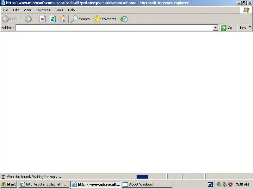Screen dimensions: 253x189
Task: Click inside the Address bar field
Action: pyautogui.click(x=114, y=28)
